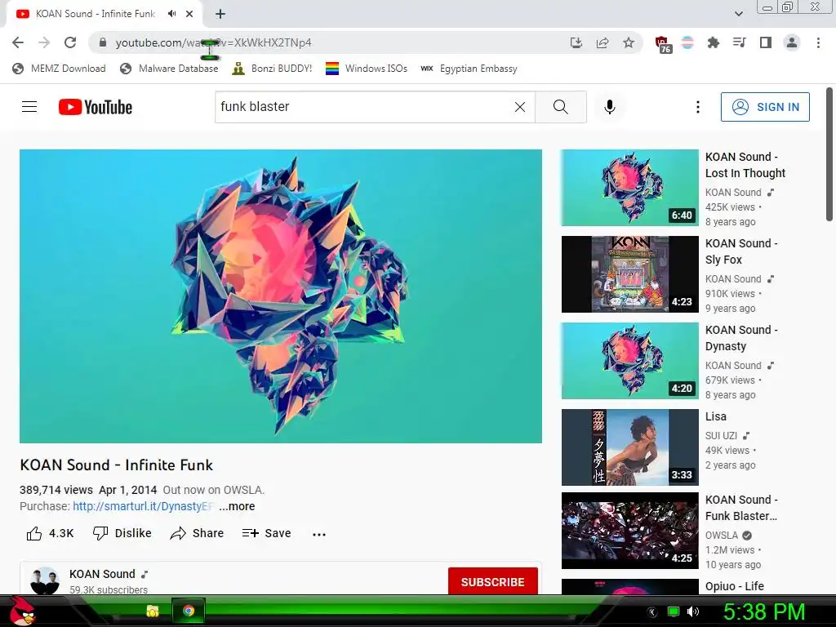The height and width of the screenshot is (627, 836).
Task: Bookmark this page with the star icon
Action: (x=629, y=42)
